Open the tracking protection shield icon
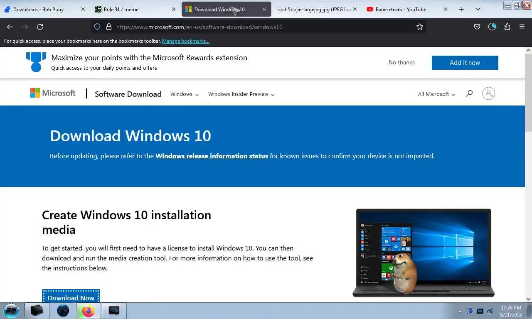The width and height of the screenshot is (532, 319). point(97,27)
